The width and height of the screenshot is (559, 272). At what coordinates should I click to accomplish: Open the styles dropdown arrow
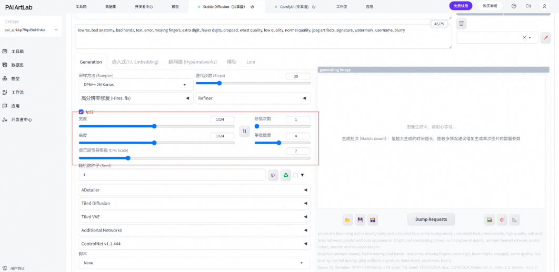(530, 37)
